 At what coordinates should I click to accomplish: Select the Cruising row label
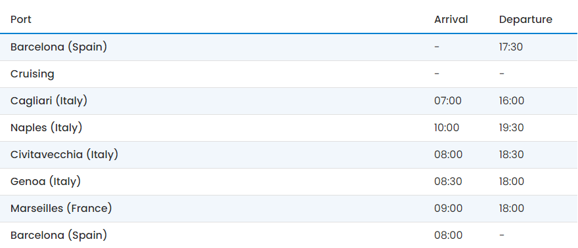(32, 74)
